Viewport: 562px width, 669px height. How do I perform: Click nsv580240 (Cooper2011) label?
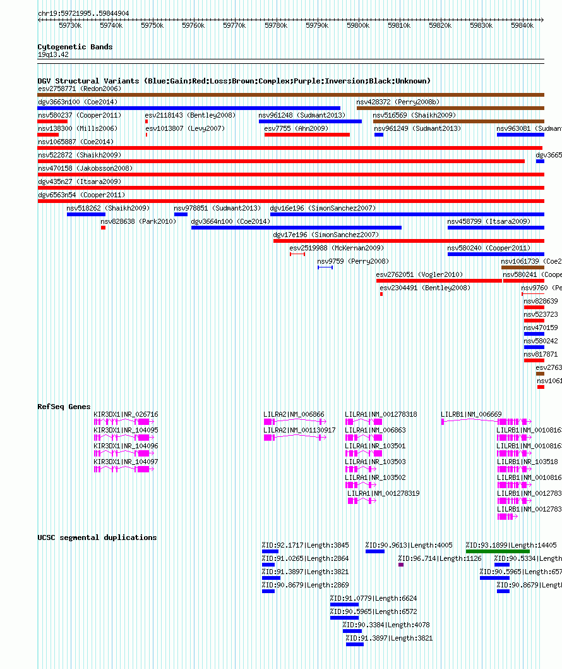tap(489, 247)
